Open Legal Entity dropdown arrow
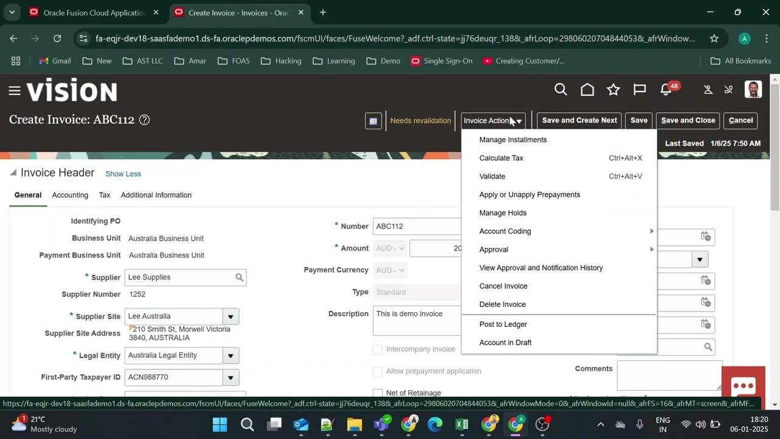The width and height of the screenshot is (780, 439). click(230, 356)
